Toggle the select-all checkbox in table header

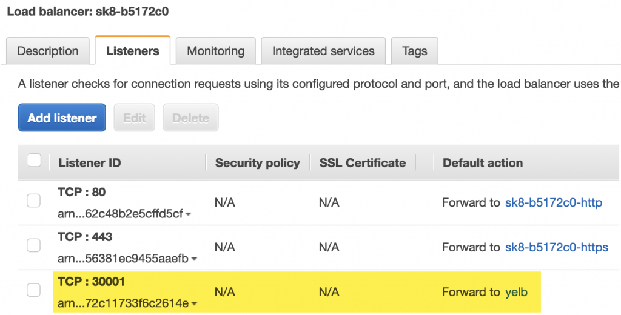pos(35,161)
